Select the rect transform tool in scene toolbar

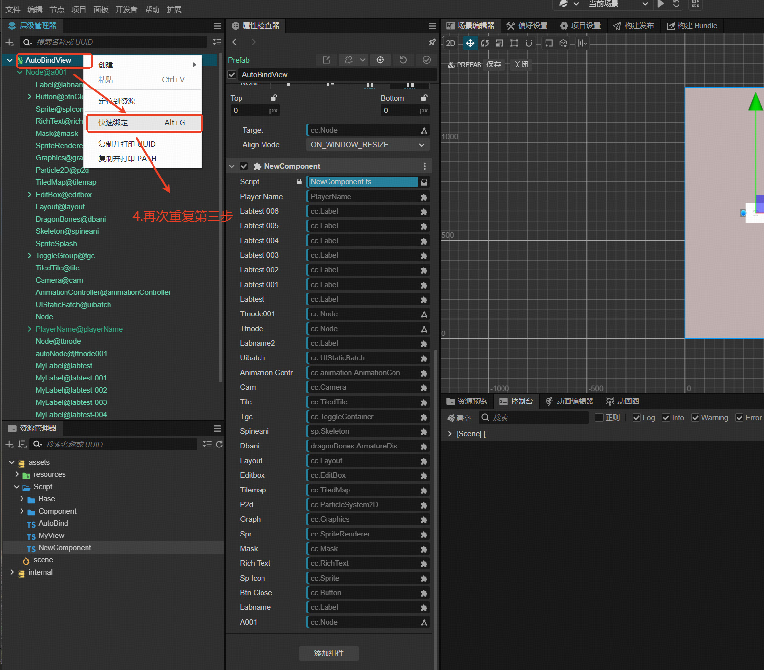pyautogui.click(x=514, y=43)
